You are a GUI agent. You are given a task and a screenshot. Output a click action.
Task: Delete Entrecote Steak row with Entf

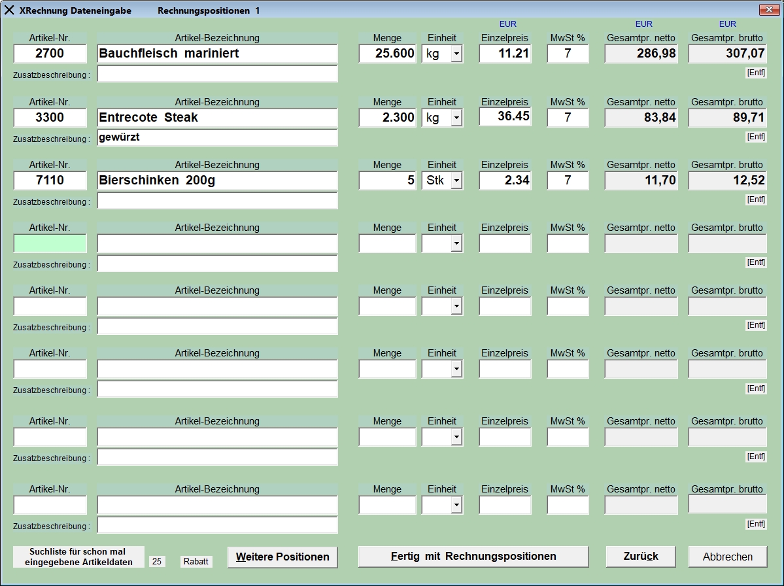[756, 137]
